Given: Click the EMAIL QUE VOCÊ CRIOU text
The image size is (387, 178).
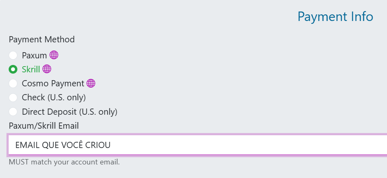Looking at the screenshot, I should pyautogui.click(x=63, y=145).
